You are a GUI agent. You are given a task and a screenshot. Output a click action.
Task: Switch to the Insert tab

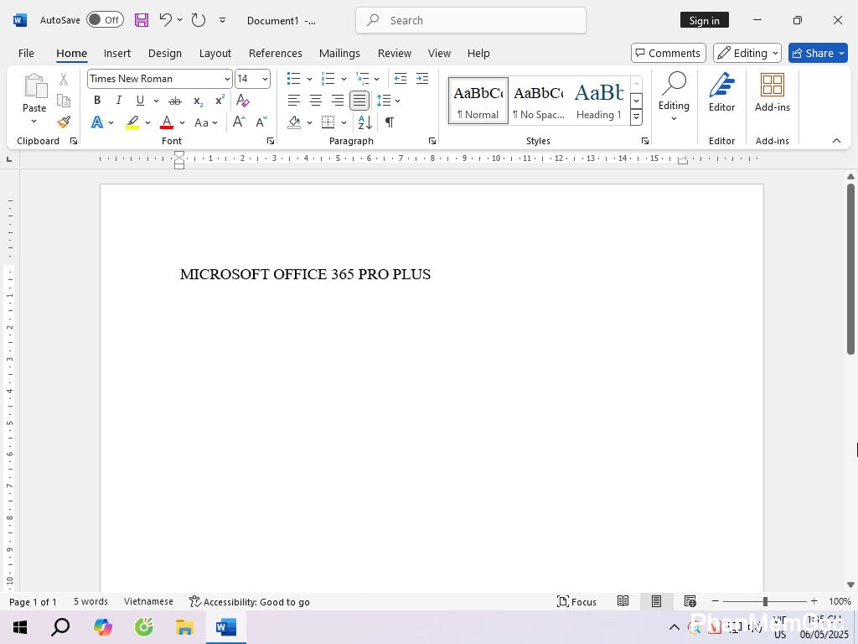point(117,53)
